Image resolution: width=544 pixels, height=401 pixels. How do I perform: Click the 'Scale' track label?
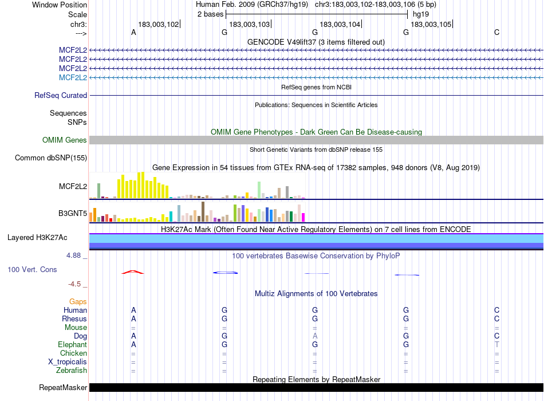point(77,14)
